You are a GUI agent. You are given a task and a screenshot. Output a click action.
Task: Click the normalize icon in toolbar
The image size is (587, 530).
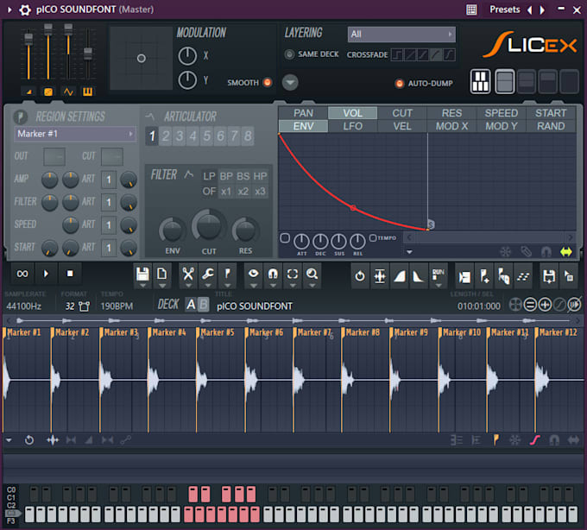click(x=380, y=276)
